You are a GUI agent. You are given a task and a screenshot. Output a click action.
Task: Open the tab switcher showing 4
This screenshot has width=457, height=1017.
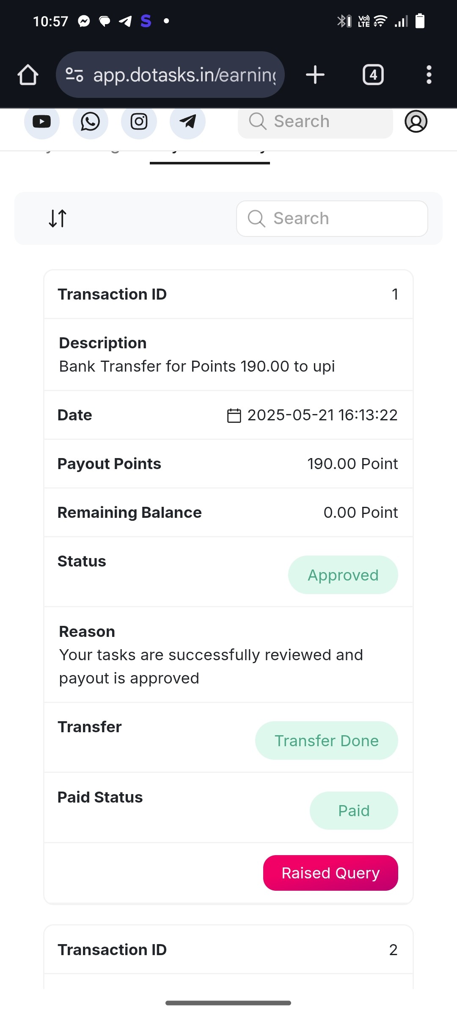click(x=373, y=75)
